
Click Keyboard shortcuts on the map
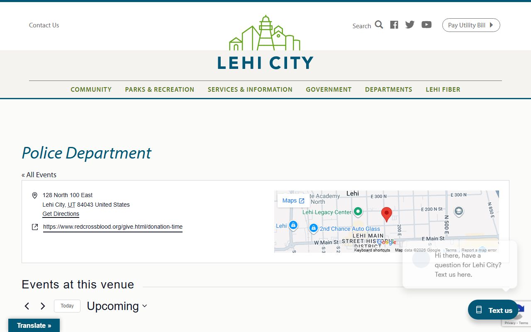372,250
